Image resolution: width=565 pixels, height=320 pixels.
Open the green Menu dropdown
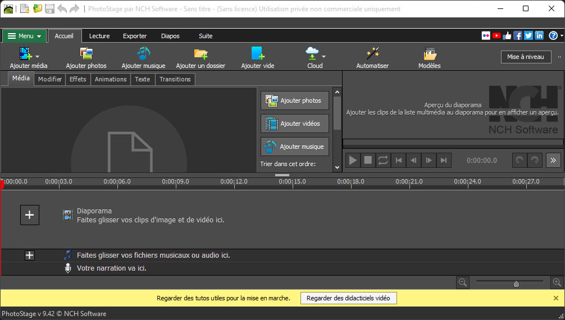click(25, 36)
